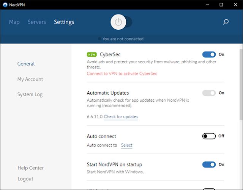Screen dimensions: 243x190
Task: Enable the Auto connect switch
Action: (x=209, y=136)
